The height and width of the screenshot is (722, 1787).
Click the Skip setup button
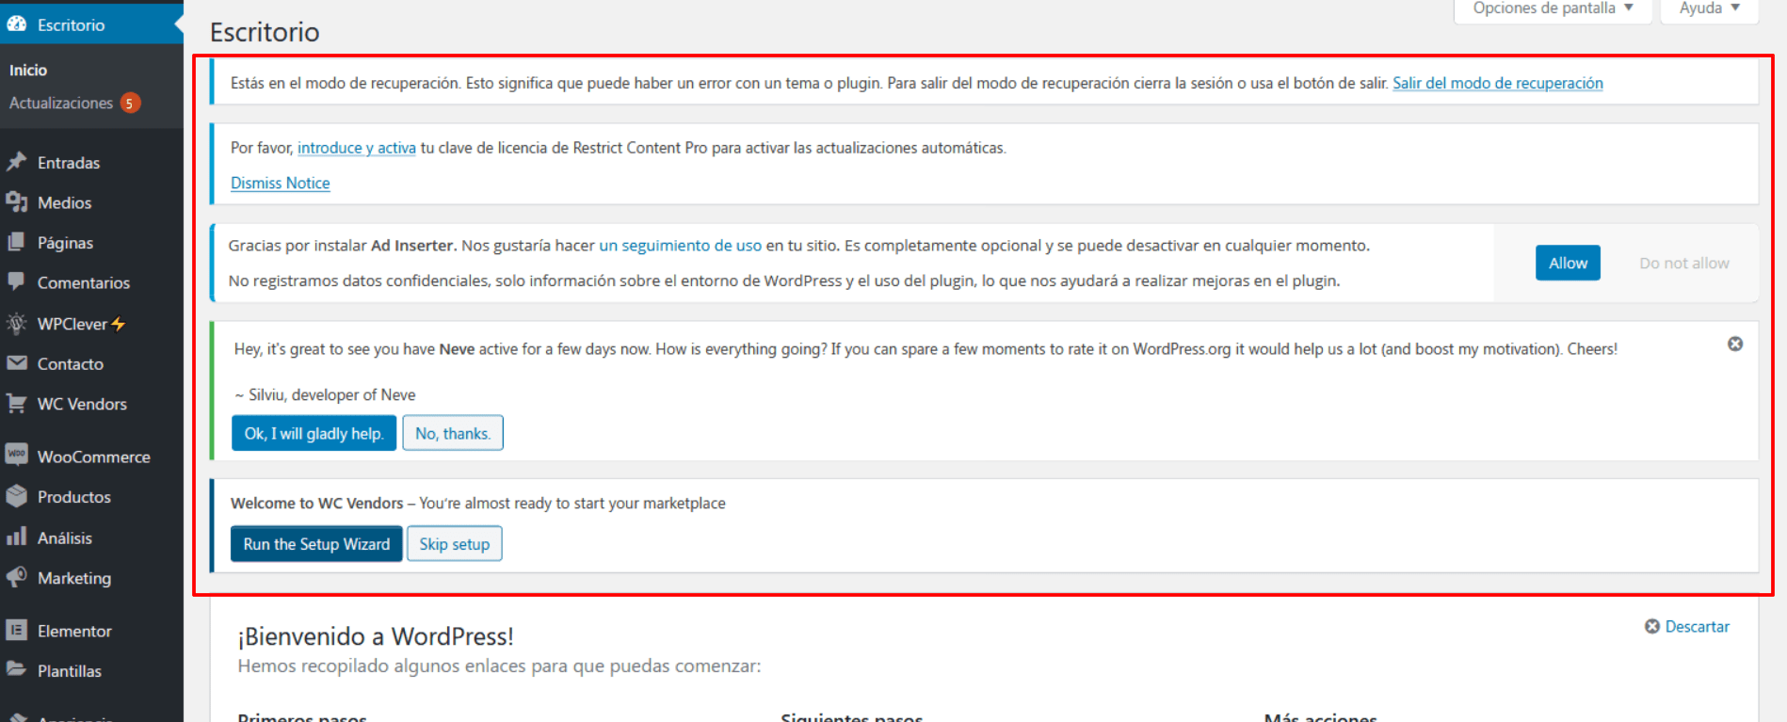point(454,544)
